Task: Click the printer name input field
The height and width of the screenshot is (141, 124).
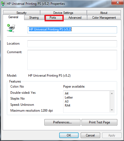Action: click(x=72, y=30)
